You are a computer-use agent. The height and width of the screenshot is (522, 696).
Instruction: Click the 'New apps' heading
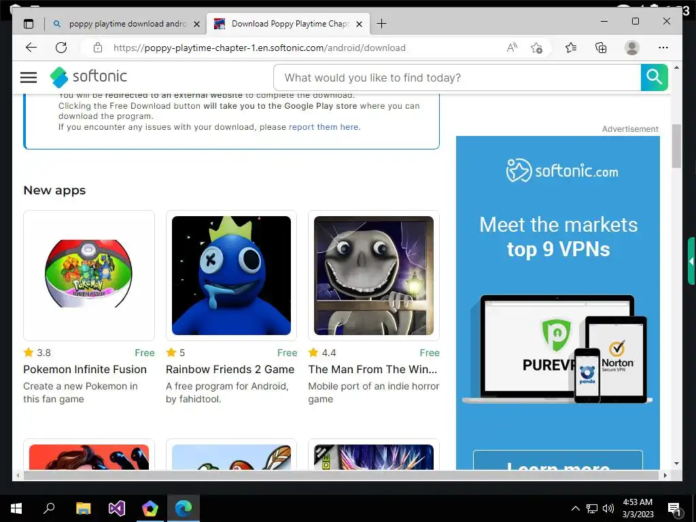point(54,190)
